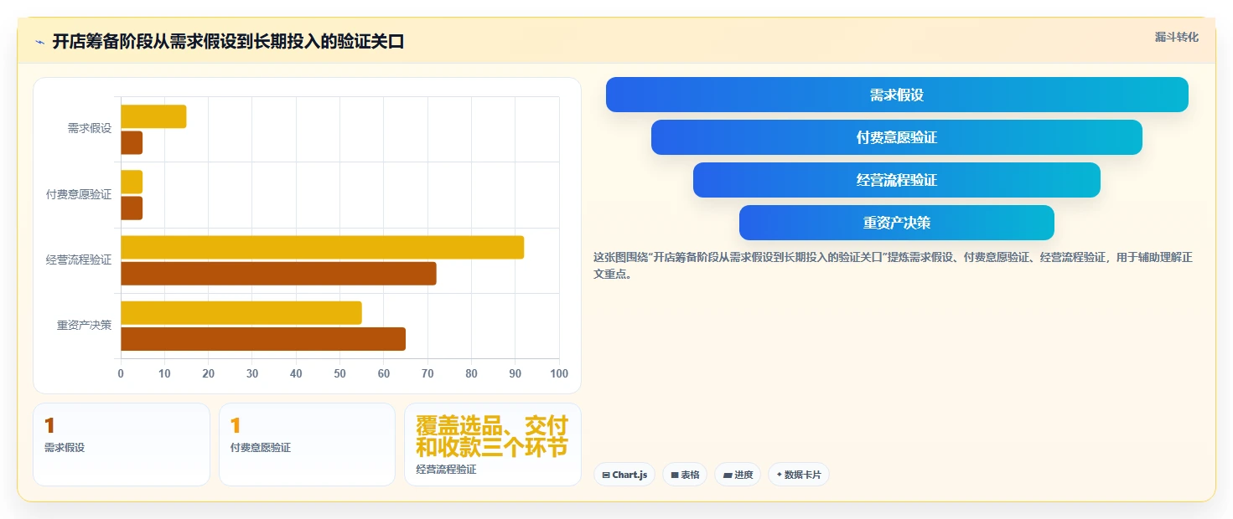This screenshot has width=1233, height=519.
Task: Click the description paragraph starting with 这张图围绕
Action: pos(892,265)
